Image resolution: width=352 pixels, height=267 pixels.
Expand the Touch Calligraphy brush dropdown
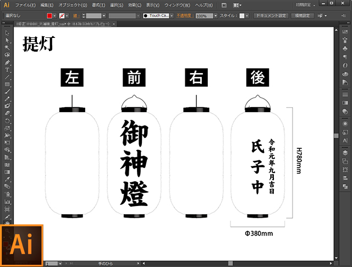pos(172,16)
